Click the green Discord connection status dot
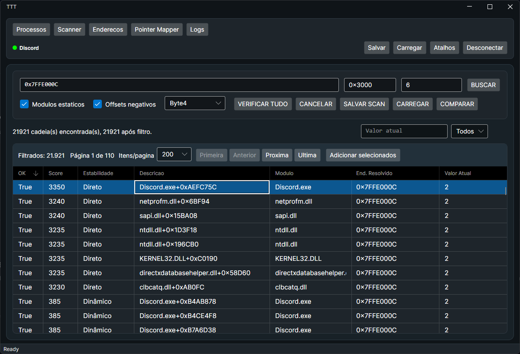Viewport: 520px width, 354px height. click(x=15, y=48)
